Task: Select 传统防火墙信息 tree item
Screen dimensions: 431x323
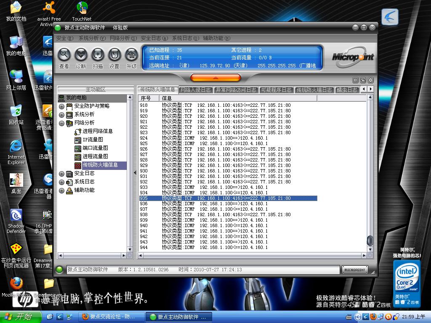Action: 100,165
